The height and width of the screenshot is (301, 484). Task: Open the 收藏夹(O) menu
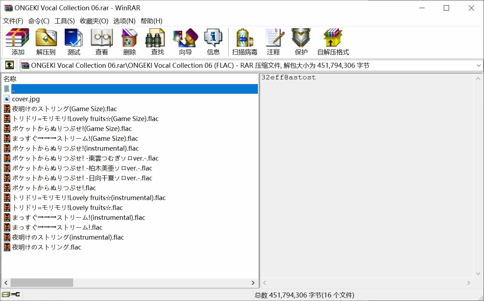click(94, 21)
